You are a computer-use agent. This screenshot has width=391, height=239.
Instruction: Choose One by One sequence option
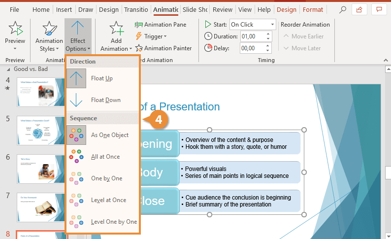click(102, 178)
